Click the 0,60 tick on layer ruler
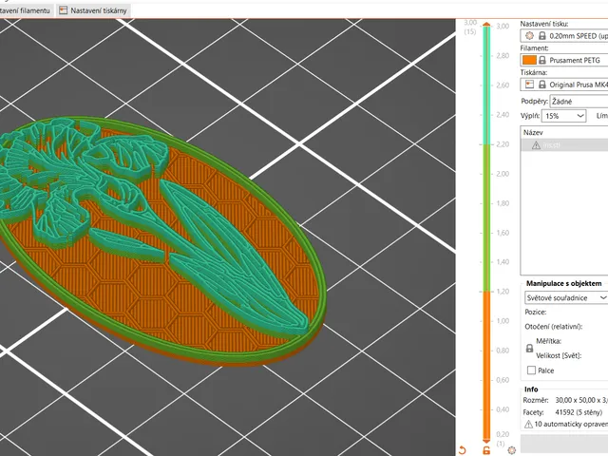This screenshot has height=456, width=608. click(503, 380)
